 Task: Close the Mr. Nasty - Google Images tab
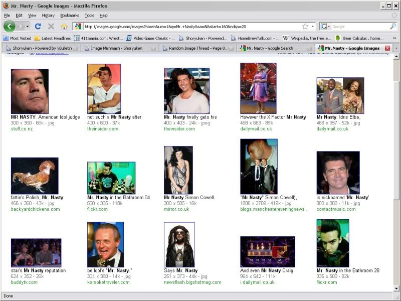tap(387, 48)
